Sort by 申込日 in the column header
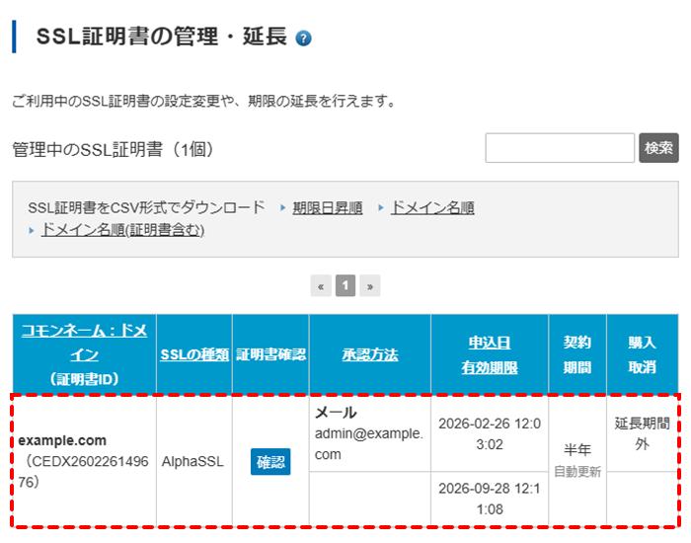Viewport: 691px width, 543px height. 489,343
